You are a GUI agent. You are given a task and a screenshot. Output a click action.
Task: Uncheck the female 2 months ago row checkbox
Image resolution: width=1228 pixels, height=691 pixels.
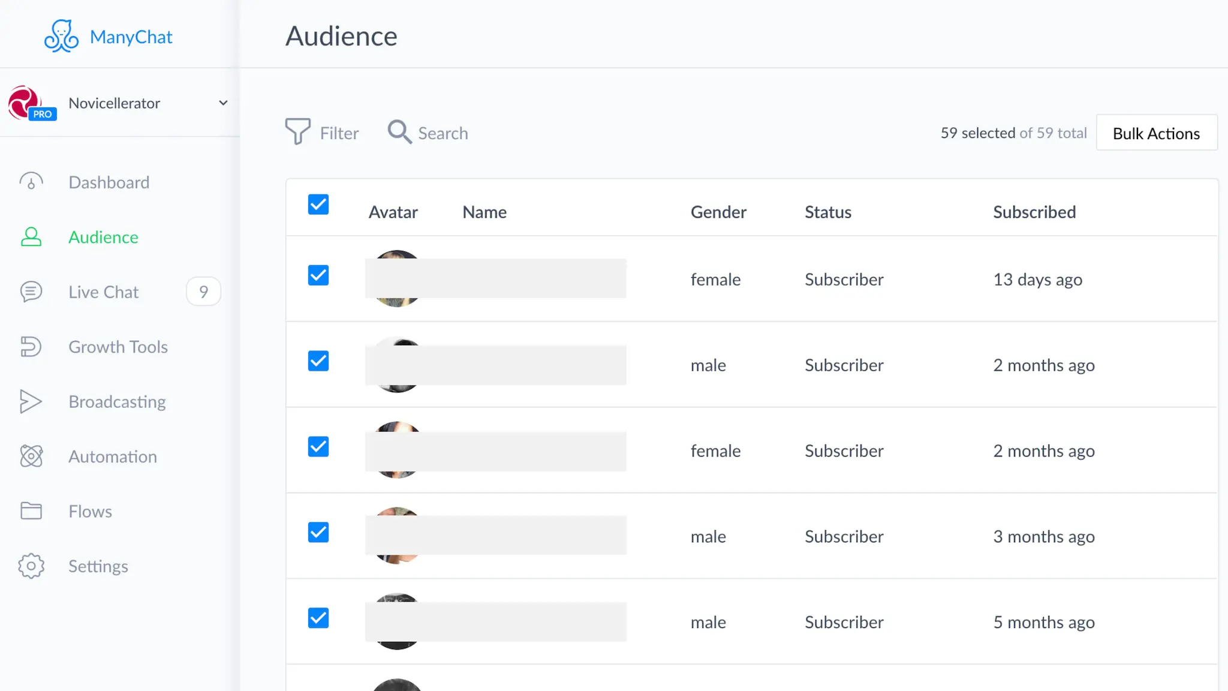[x=318, y=447]
